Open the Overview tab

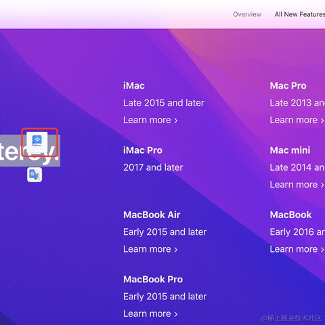tap(247, 14)
